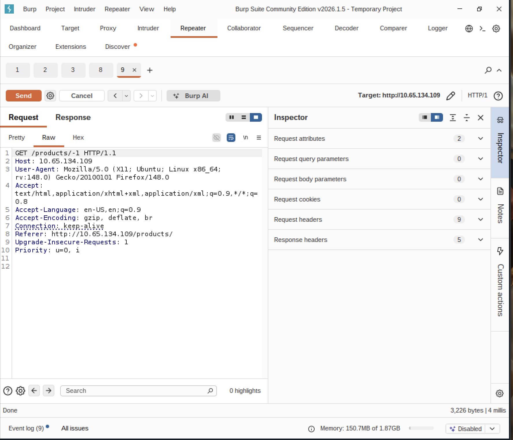Send the request
513x440 pixels.
[23, 96]
